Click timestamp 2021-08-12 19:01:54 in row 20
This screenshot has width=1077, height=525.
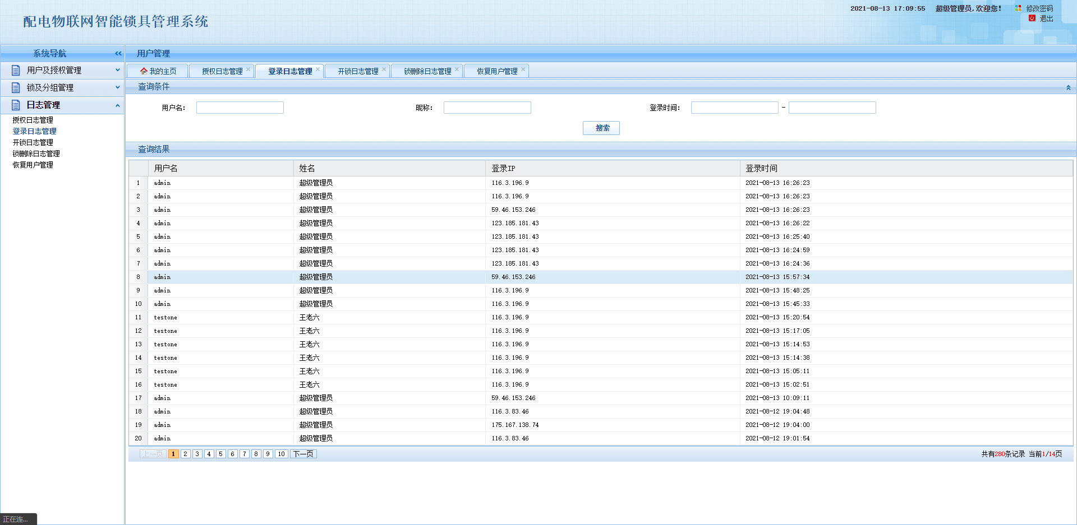pyautogui.click(x=777, y=438)
